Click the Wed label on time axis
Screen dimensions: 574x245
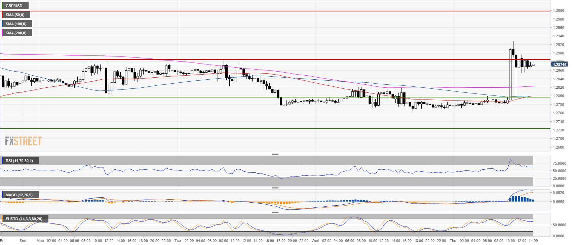315,241
